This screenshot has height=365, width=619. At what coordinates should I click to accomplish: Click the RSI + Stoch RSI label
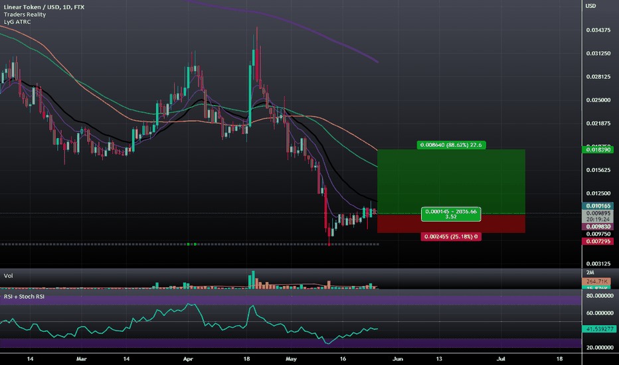pyautogui.click(x=24, y=297)
